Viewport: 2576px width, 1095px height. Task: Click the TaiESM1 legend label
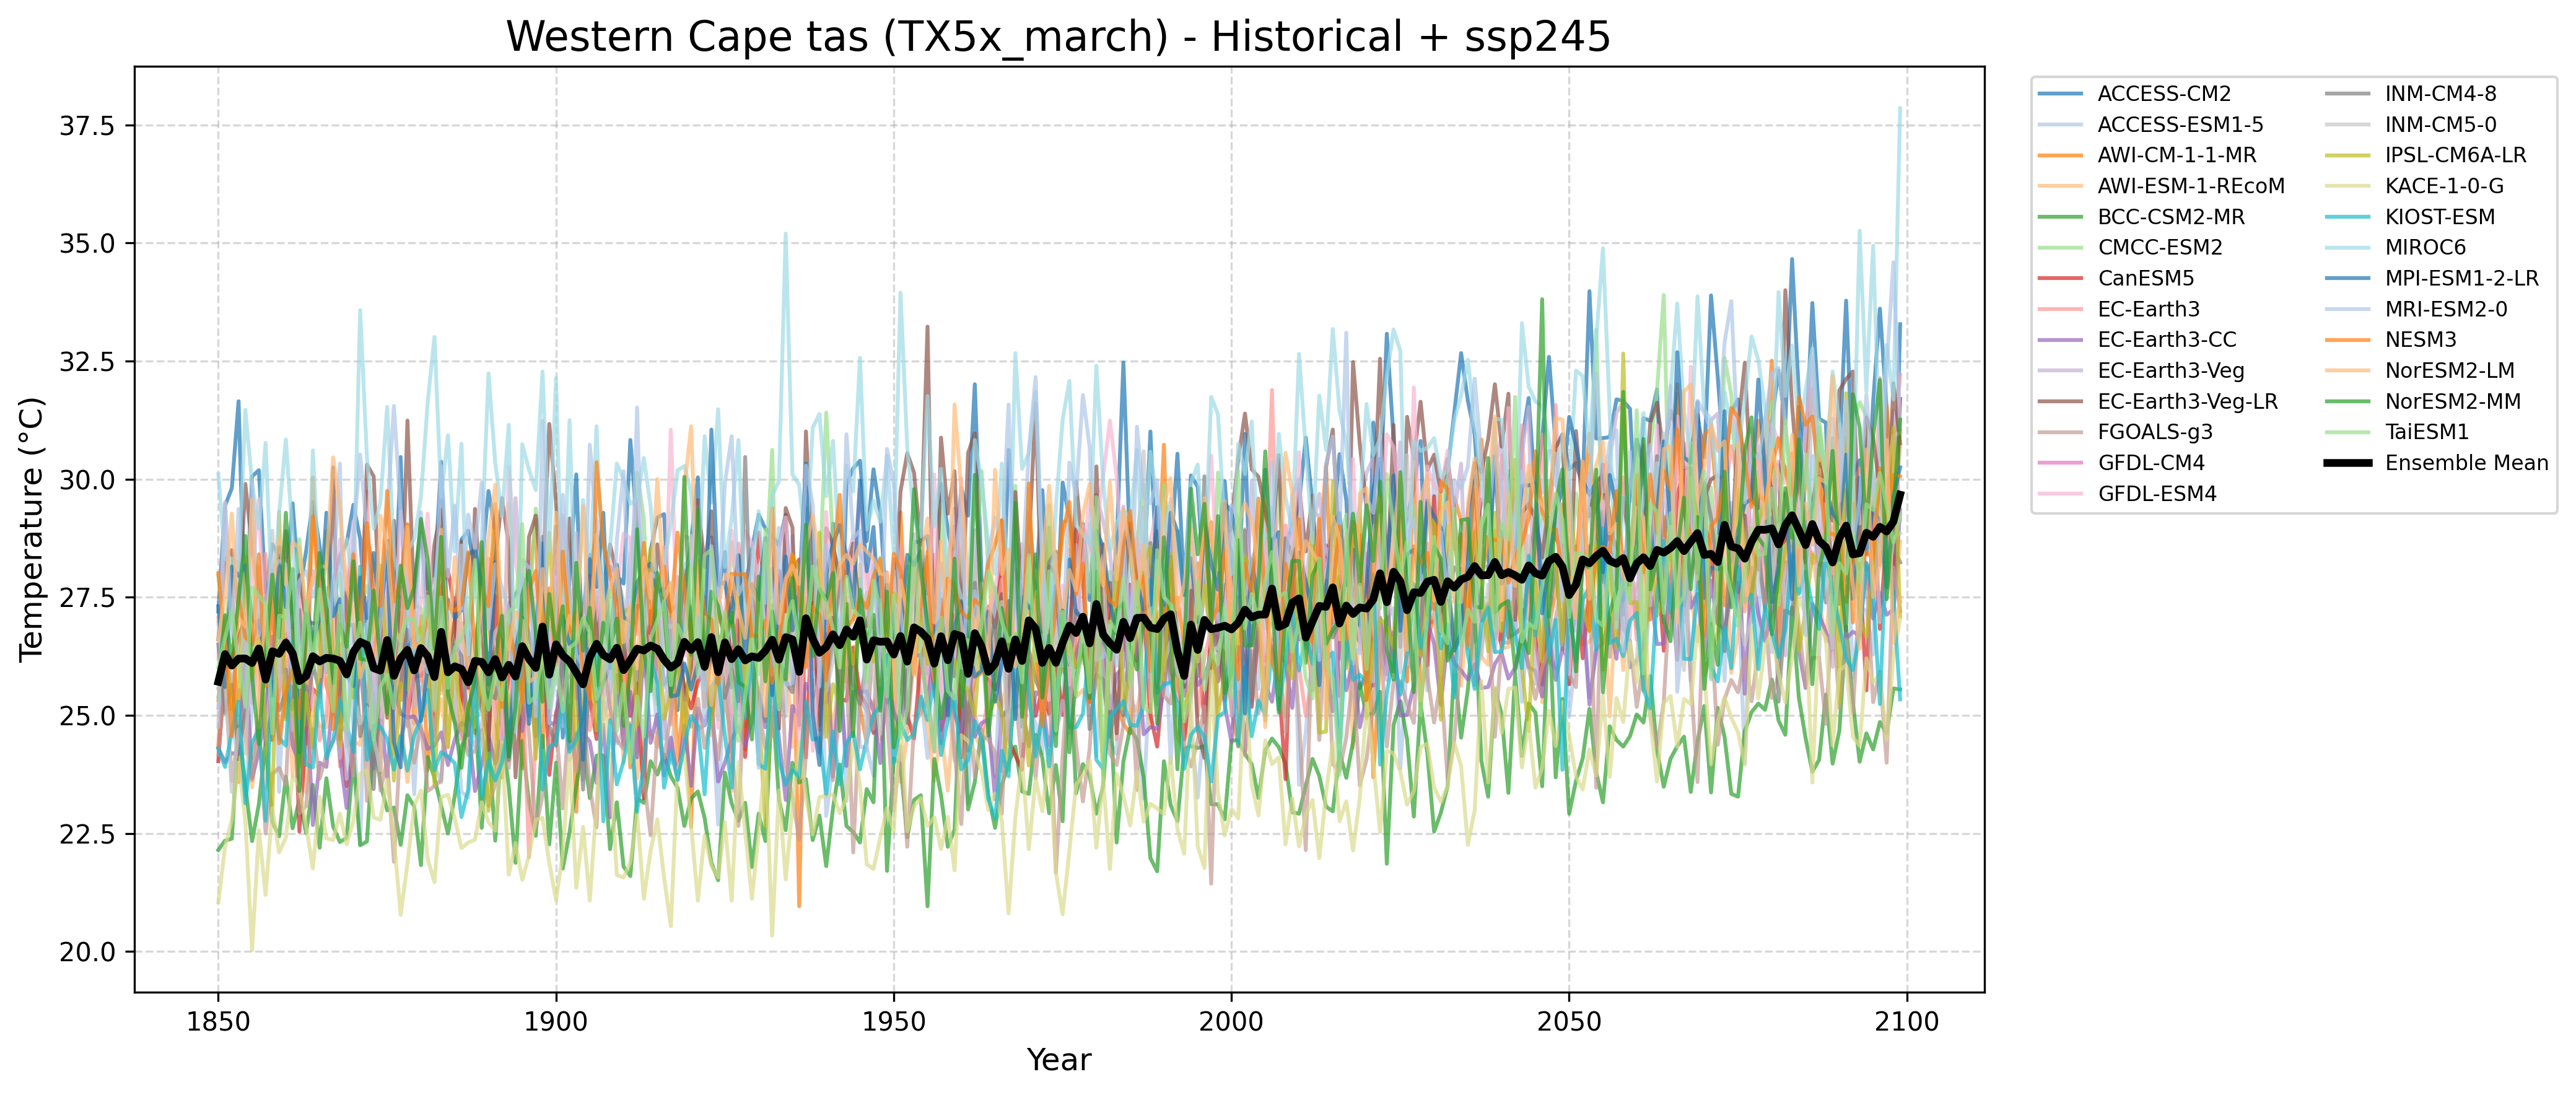(2426, 432)
